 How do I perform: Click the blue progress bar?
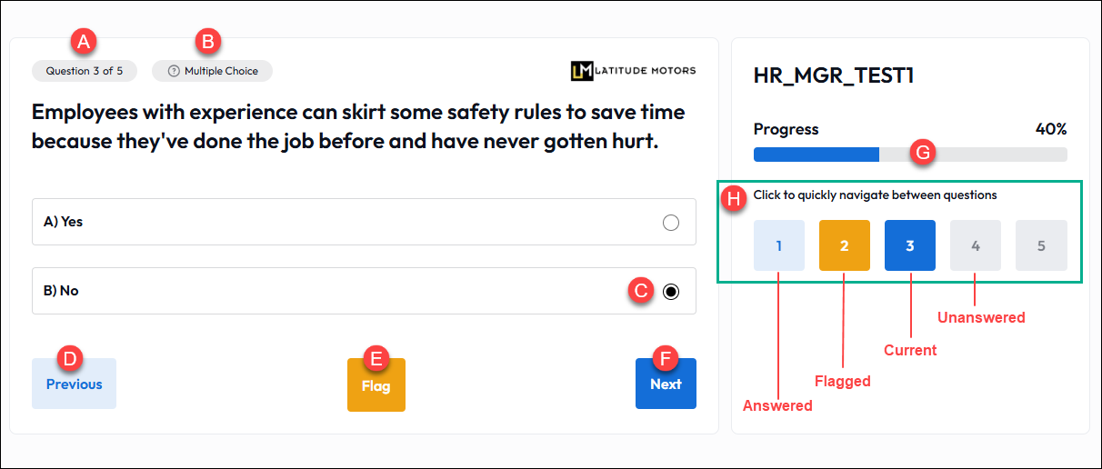816,155
